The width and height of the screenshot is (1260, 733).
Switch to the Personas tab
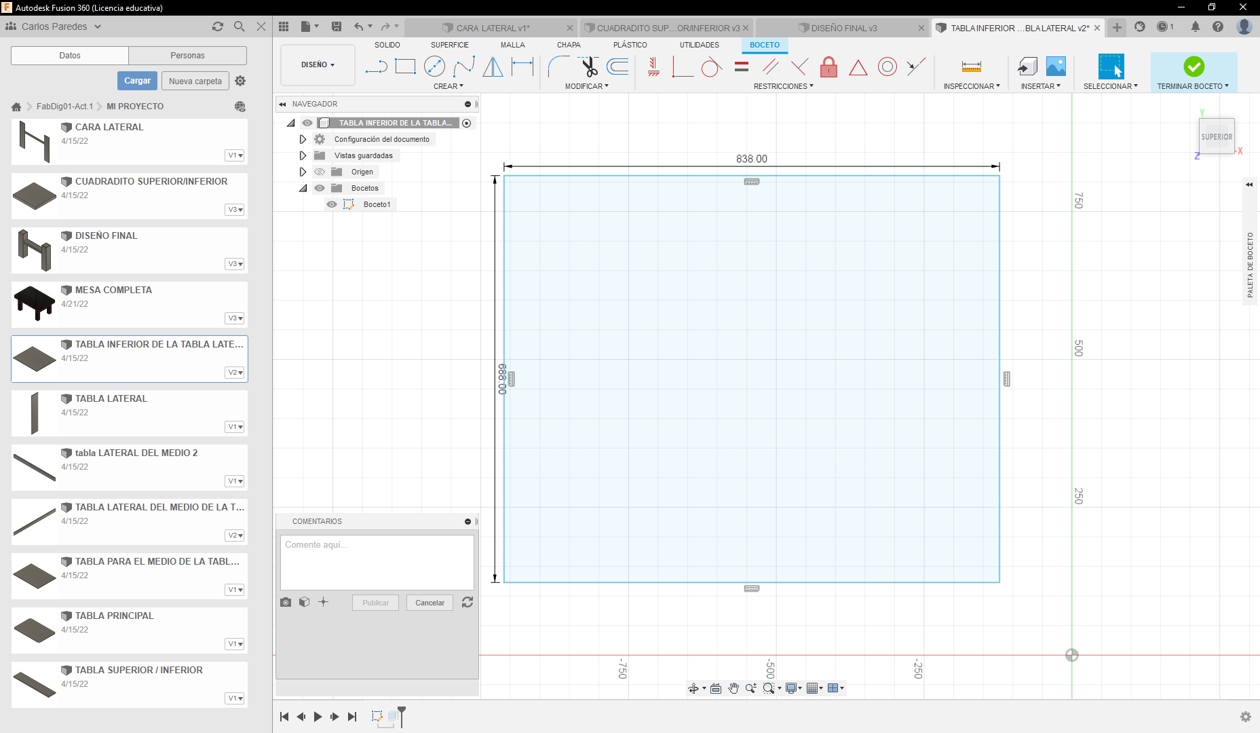click(187, 56)
